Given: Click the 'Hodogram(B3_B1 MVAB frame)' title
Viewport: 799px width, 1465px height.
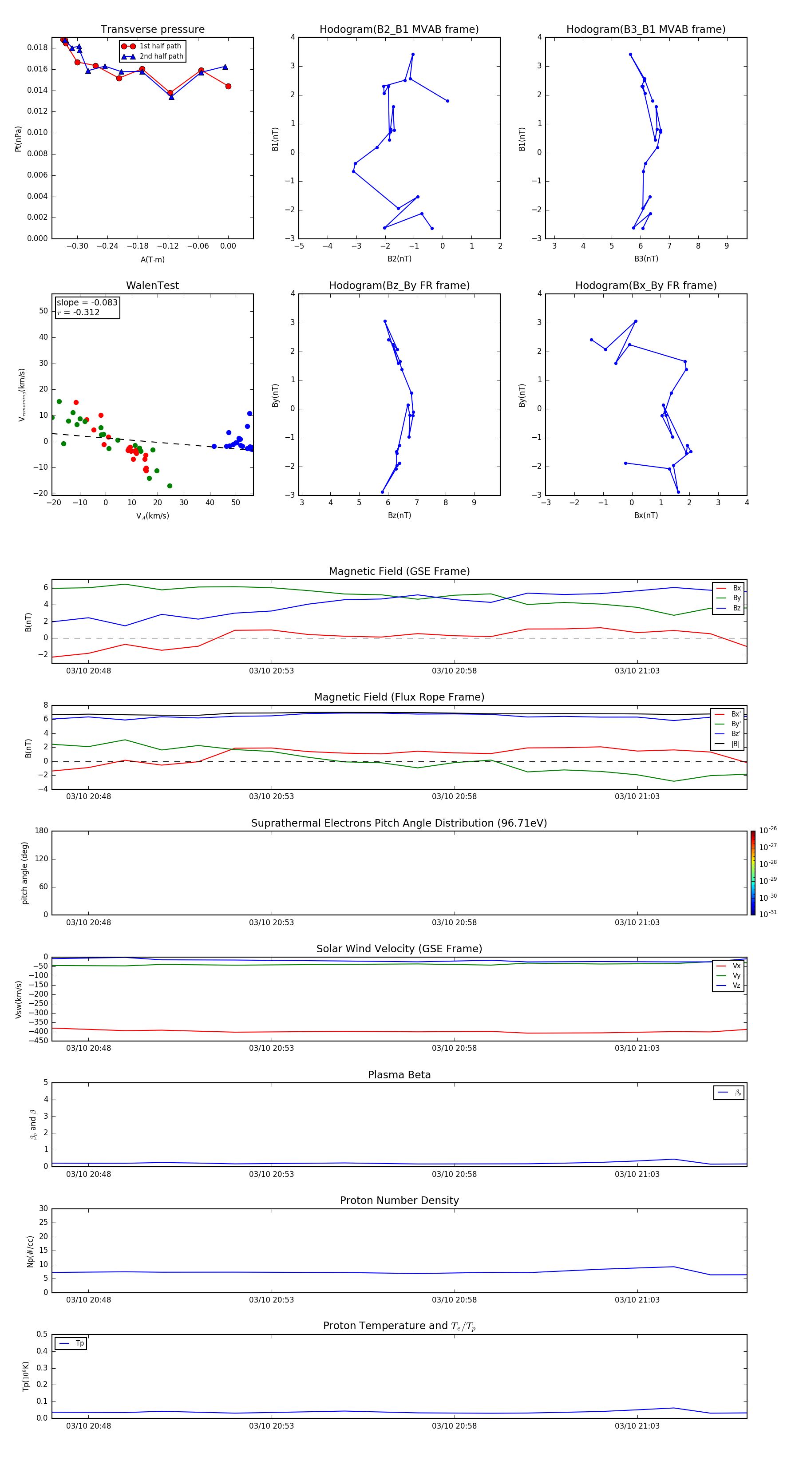Looking at the screenshot, I should [646, 30].
